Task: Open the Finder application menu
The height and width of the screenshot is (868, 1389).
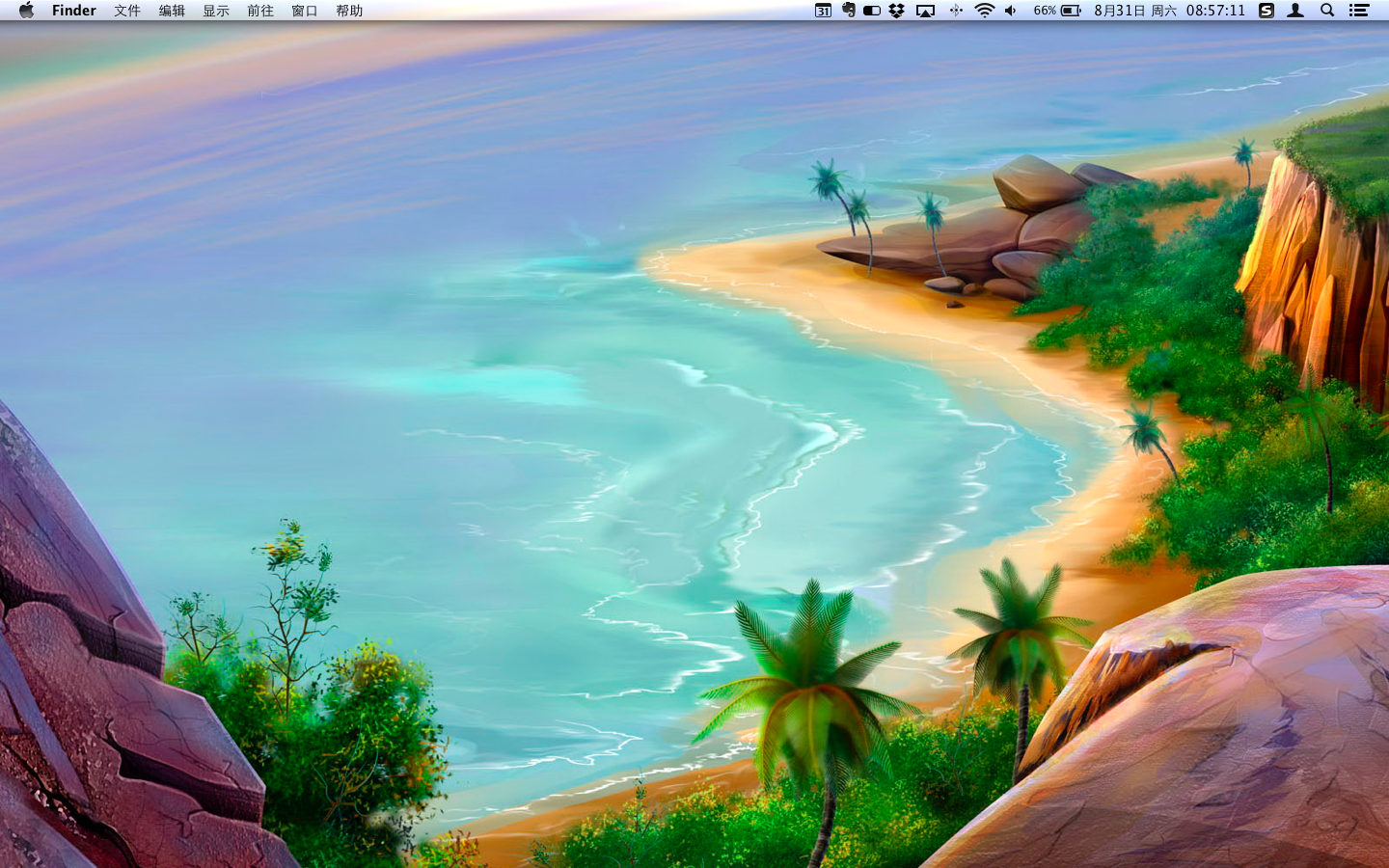Action: [x=74, y=11]
